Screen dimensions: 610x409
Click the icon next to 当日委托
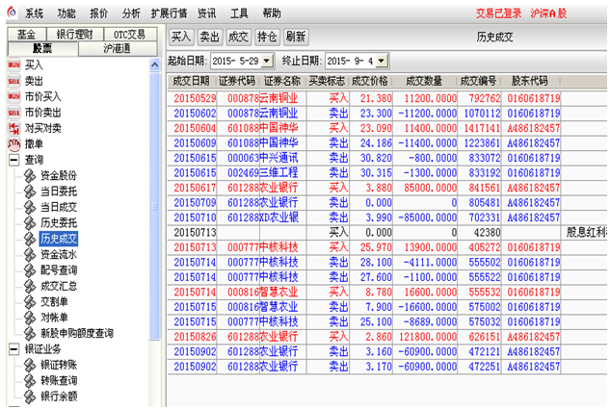coord(30,192)
